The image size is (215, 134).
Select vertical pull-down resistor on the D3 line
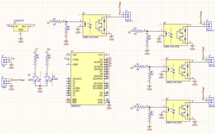pos(147,40)
